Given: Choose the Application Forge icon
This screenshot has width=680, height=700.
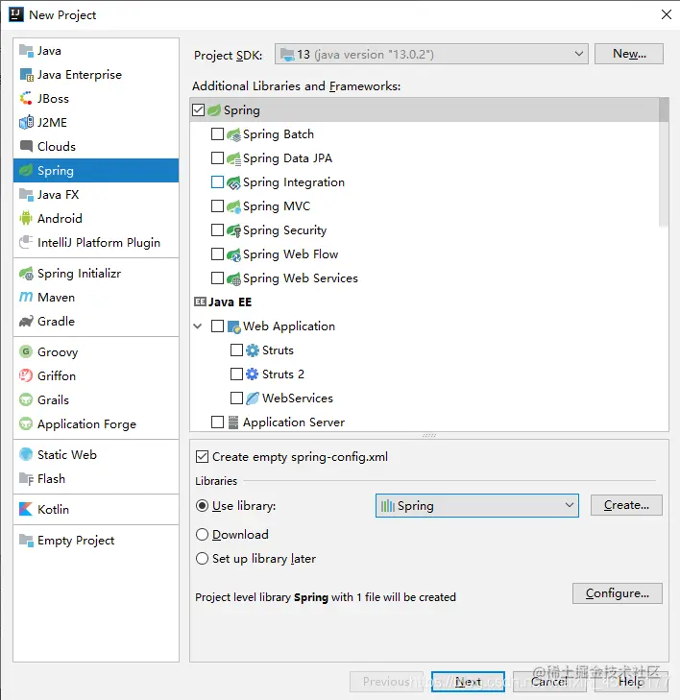Looking at the screenshot, I should pos(26,423).
